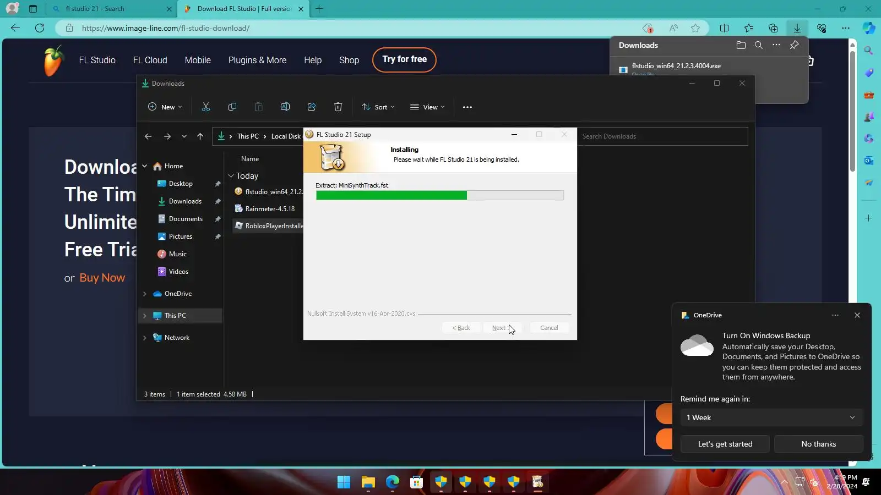Open Edge Settings and more menu
The width and height of the screenshot is (881, 495).
coord(846,28)
